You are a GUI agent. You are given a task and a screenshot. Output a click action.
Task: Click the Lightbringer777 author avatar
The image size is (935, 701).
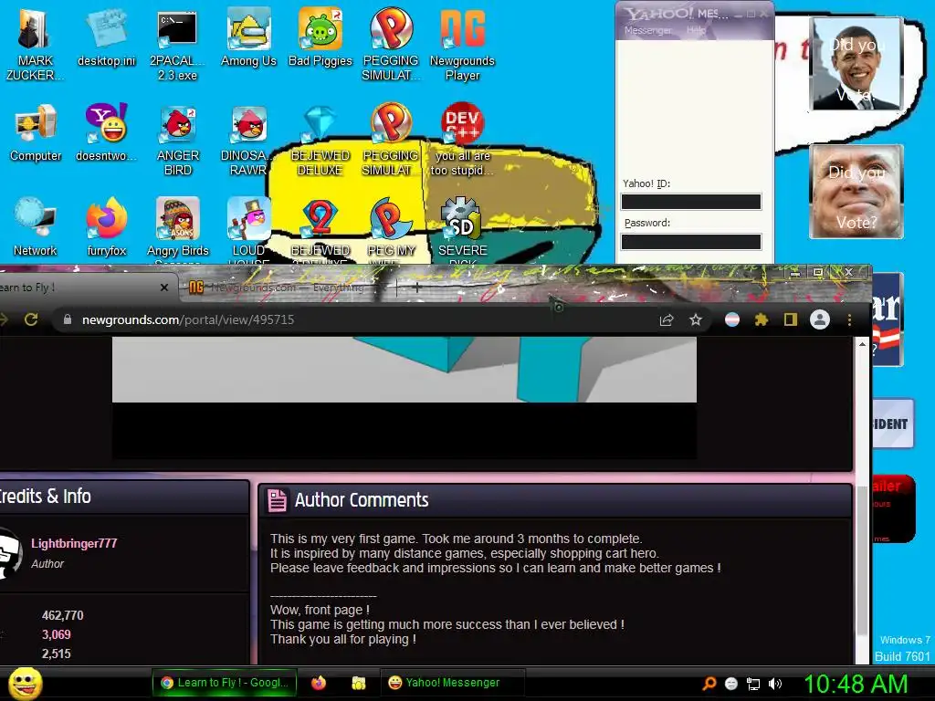click(10, 552)
